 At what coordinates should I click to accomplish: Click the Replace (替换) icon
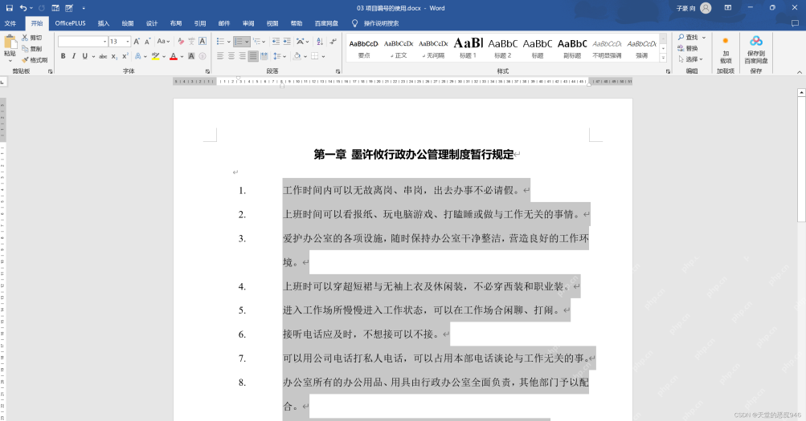(x=681, y=48)
